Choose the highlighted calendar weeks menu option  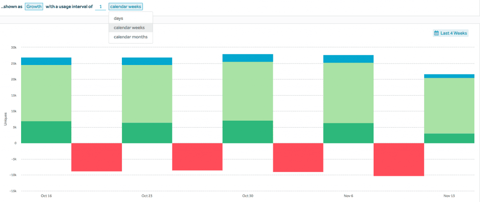tap(130, 28)
